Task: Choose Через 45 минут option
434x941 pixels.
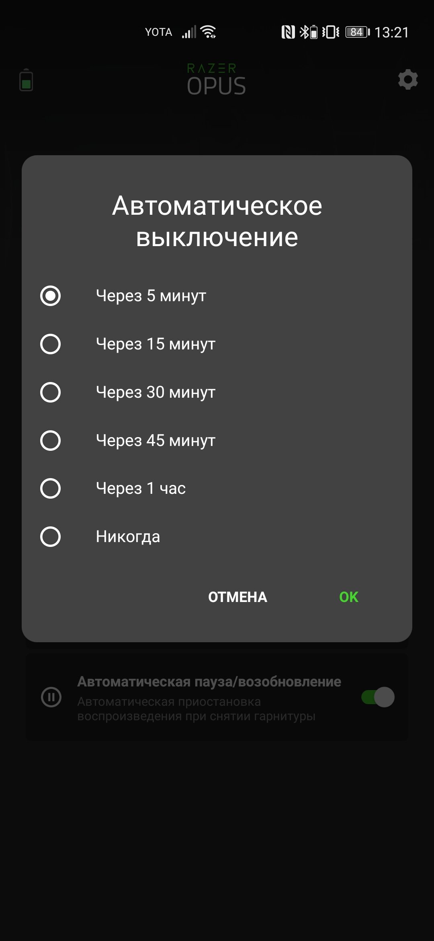Action: click(50, 440)
